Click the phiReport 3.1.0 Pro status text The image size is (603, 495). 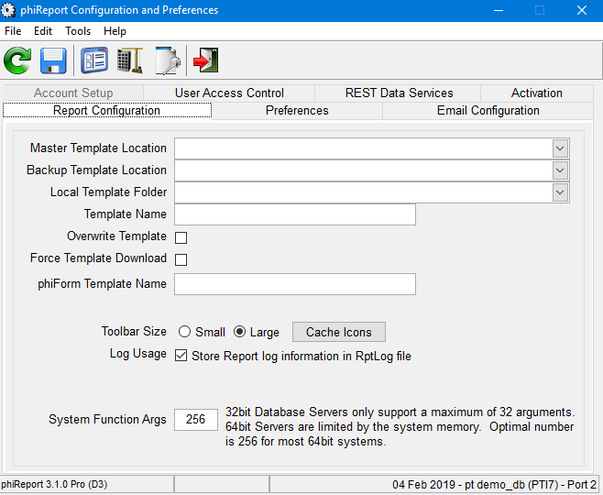(x=54, y=484)
